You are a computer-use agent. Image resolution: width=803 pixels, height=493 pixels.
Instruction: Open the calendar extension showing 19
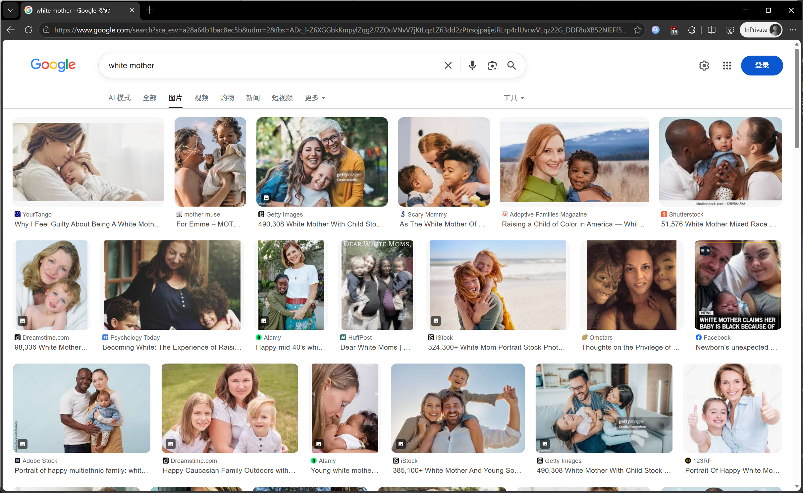coord(673,30)
